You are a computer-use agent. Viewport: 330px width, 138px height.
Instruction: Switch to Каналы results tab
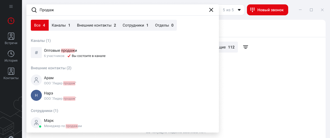pos(61,25)
